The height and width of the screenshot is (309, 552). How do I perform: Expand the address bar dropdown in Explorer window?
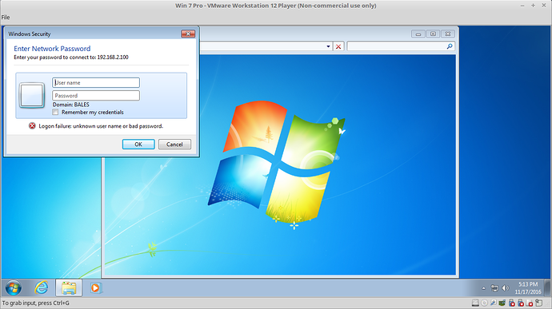328,46
